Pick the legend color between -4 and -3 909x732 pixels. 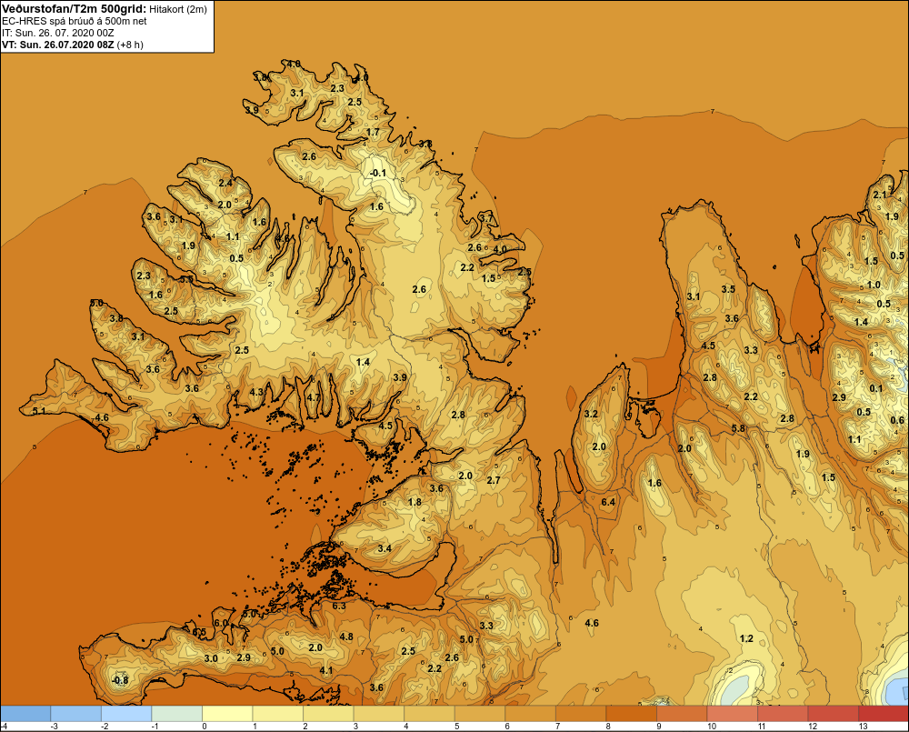tap(25, 714)
